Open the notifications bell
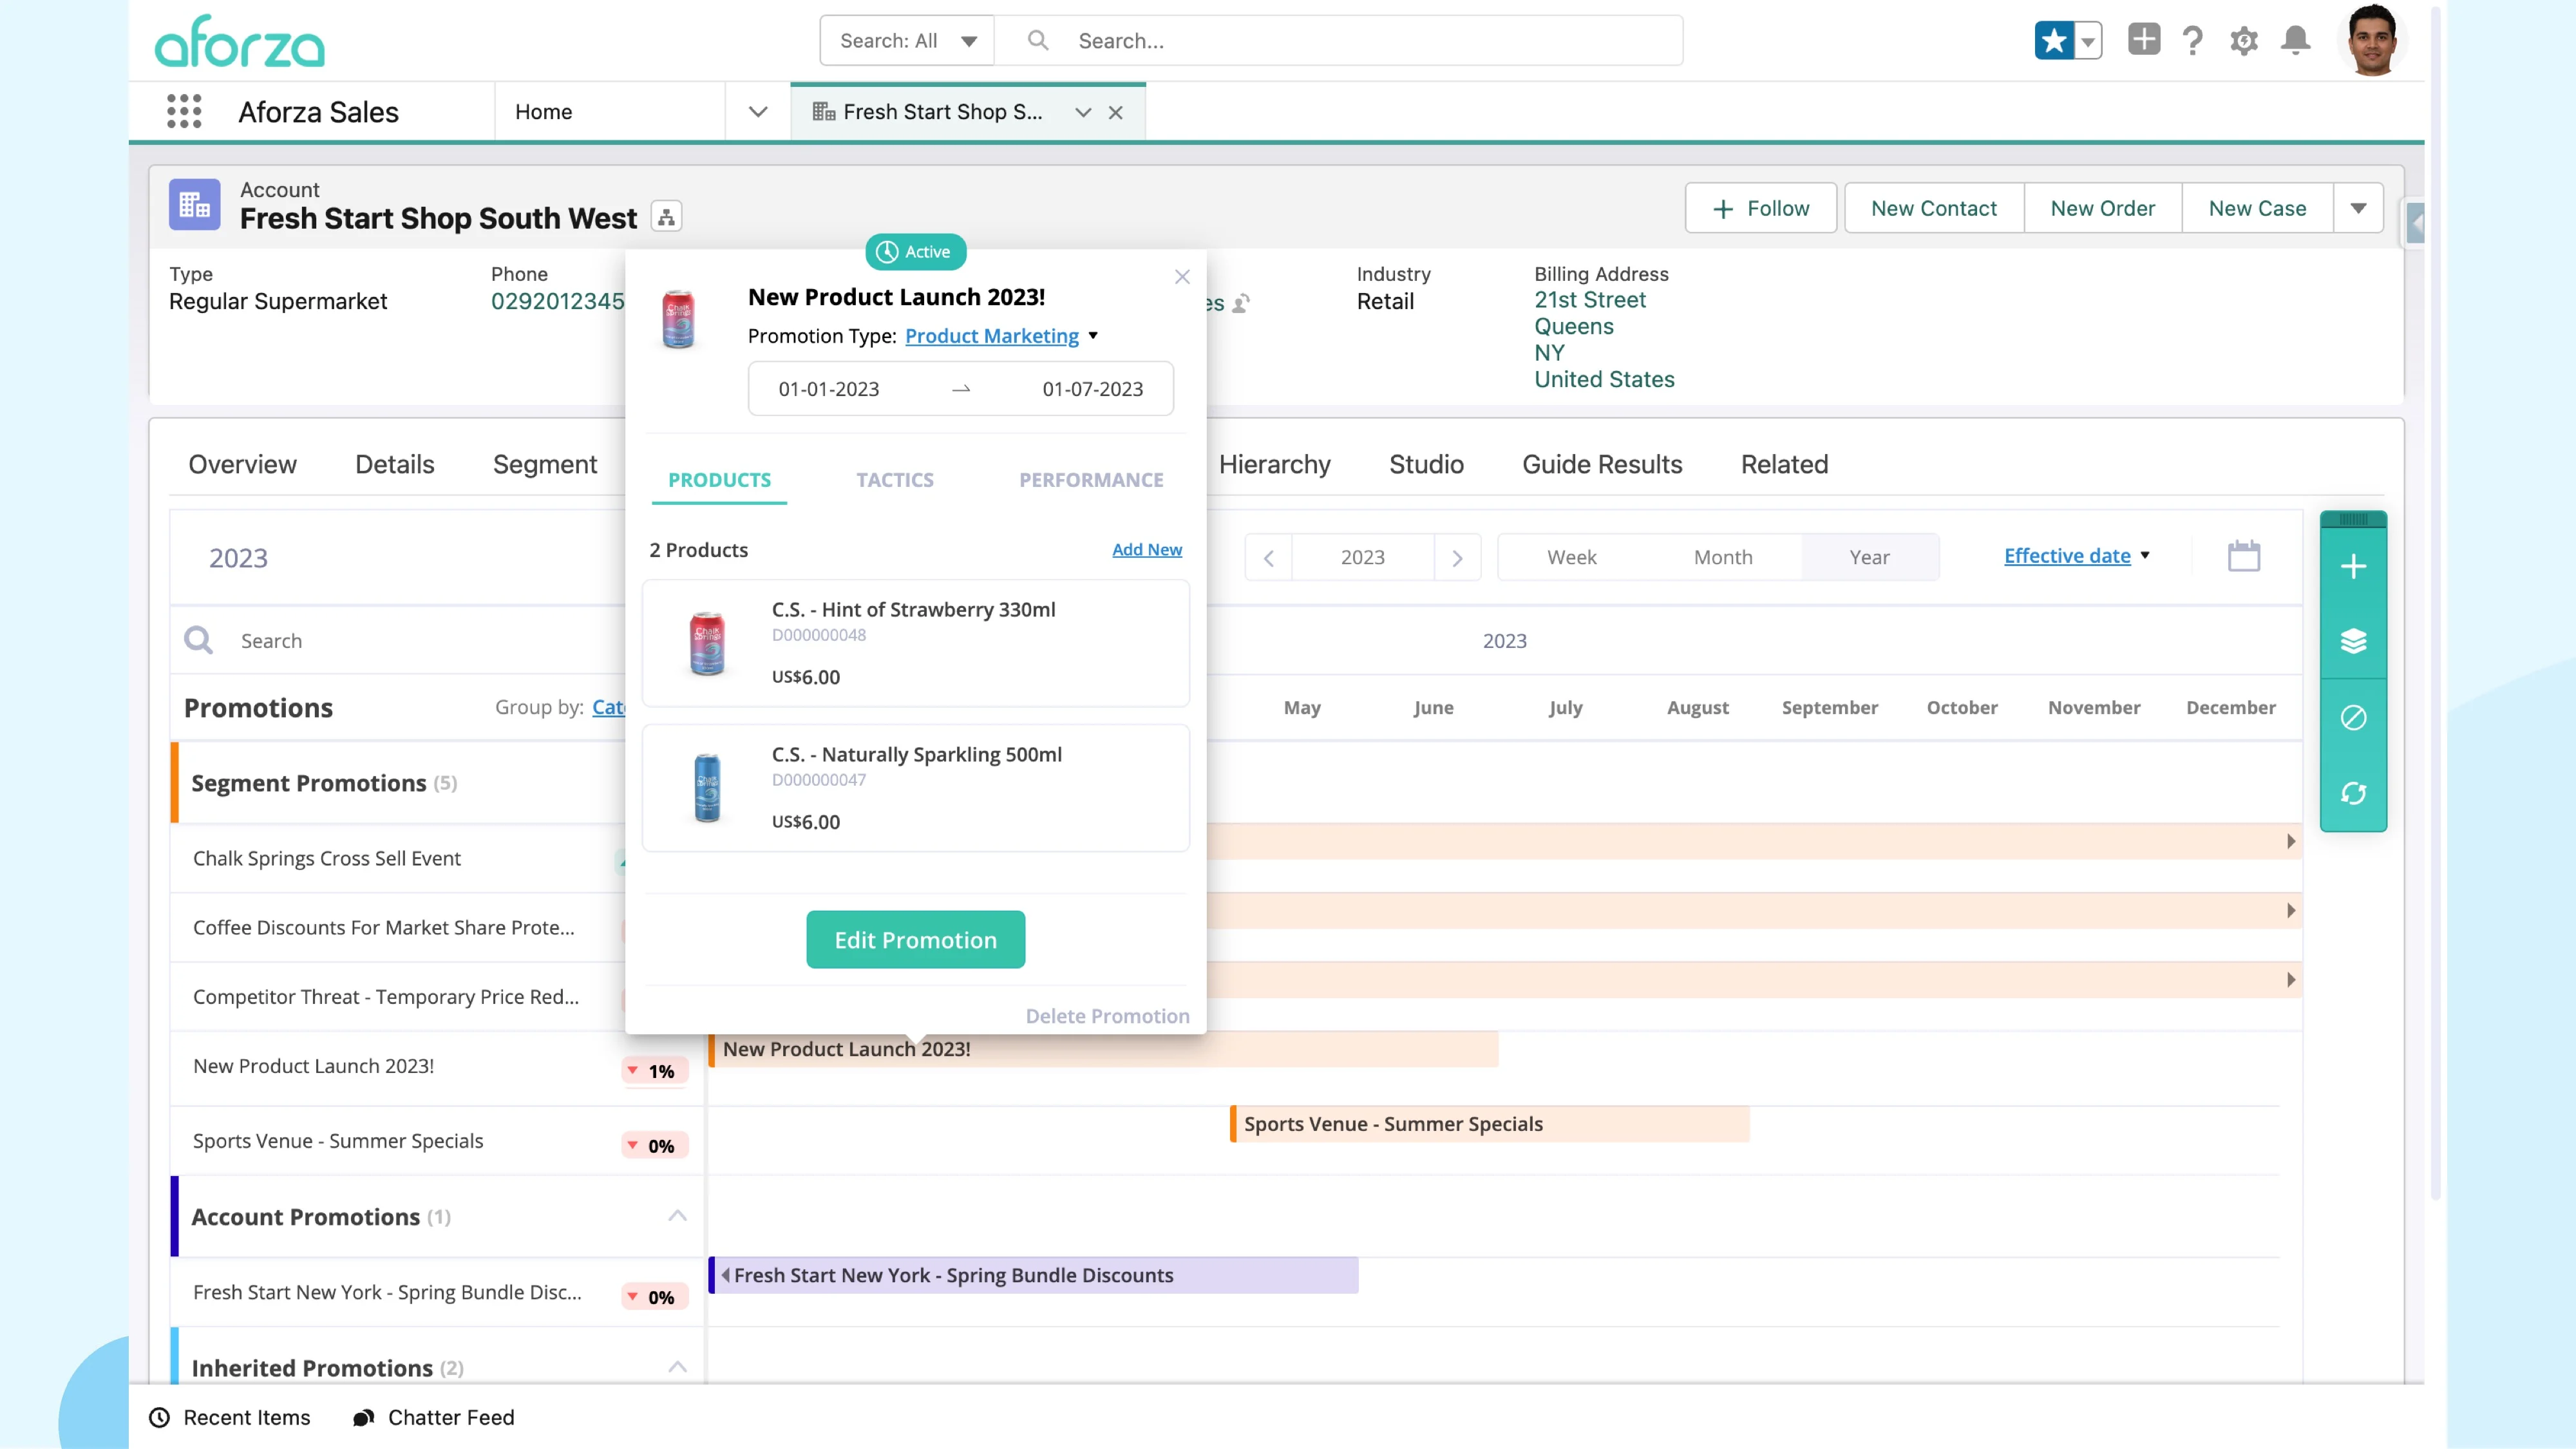 point(2295,40)
